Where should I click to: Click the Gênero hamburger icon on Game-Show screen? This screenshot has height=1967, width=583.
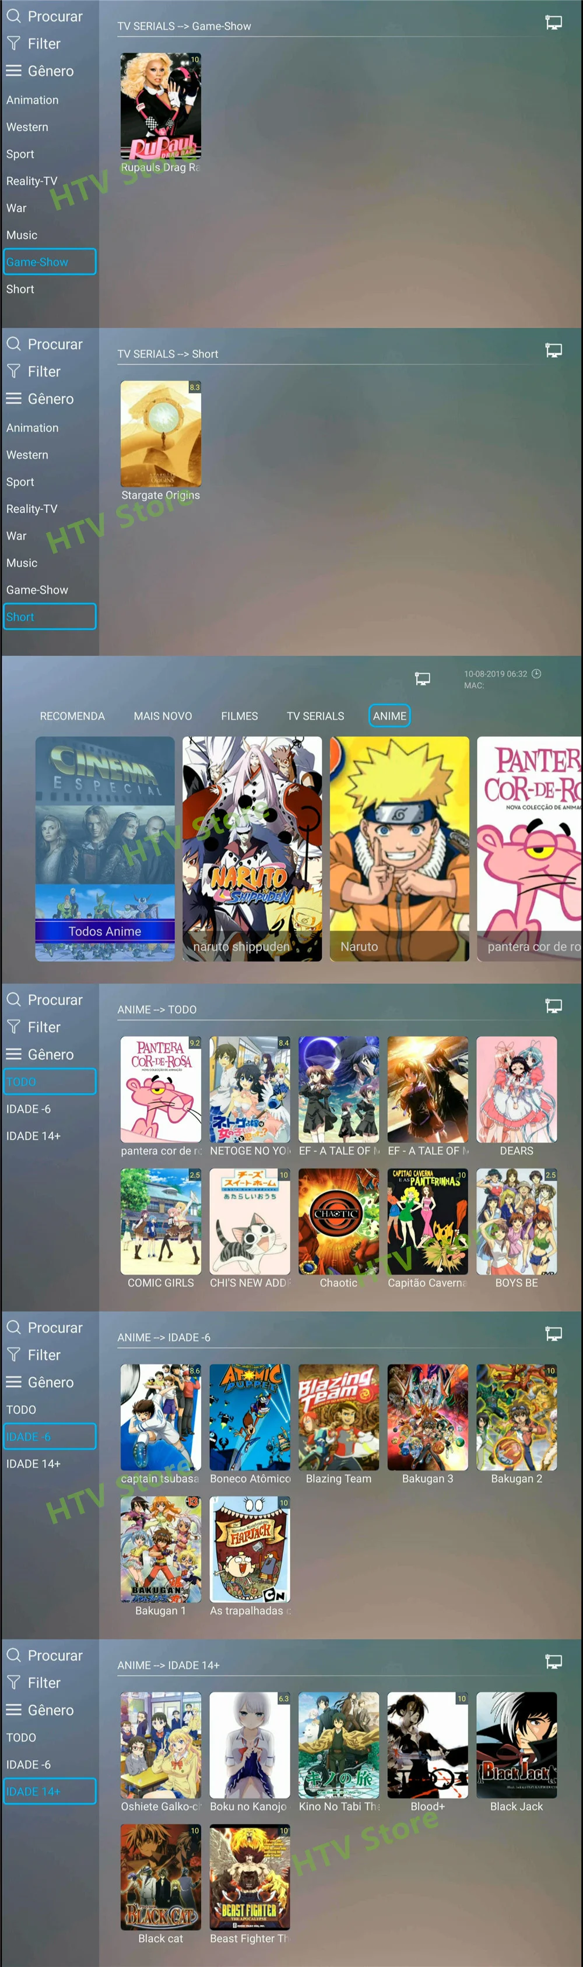pos(13,71)
